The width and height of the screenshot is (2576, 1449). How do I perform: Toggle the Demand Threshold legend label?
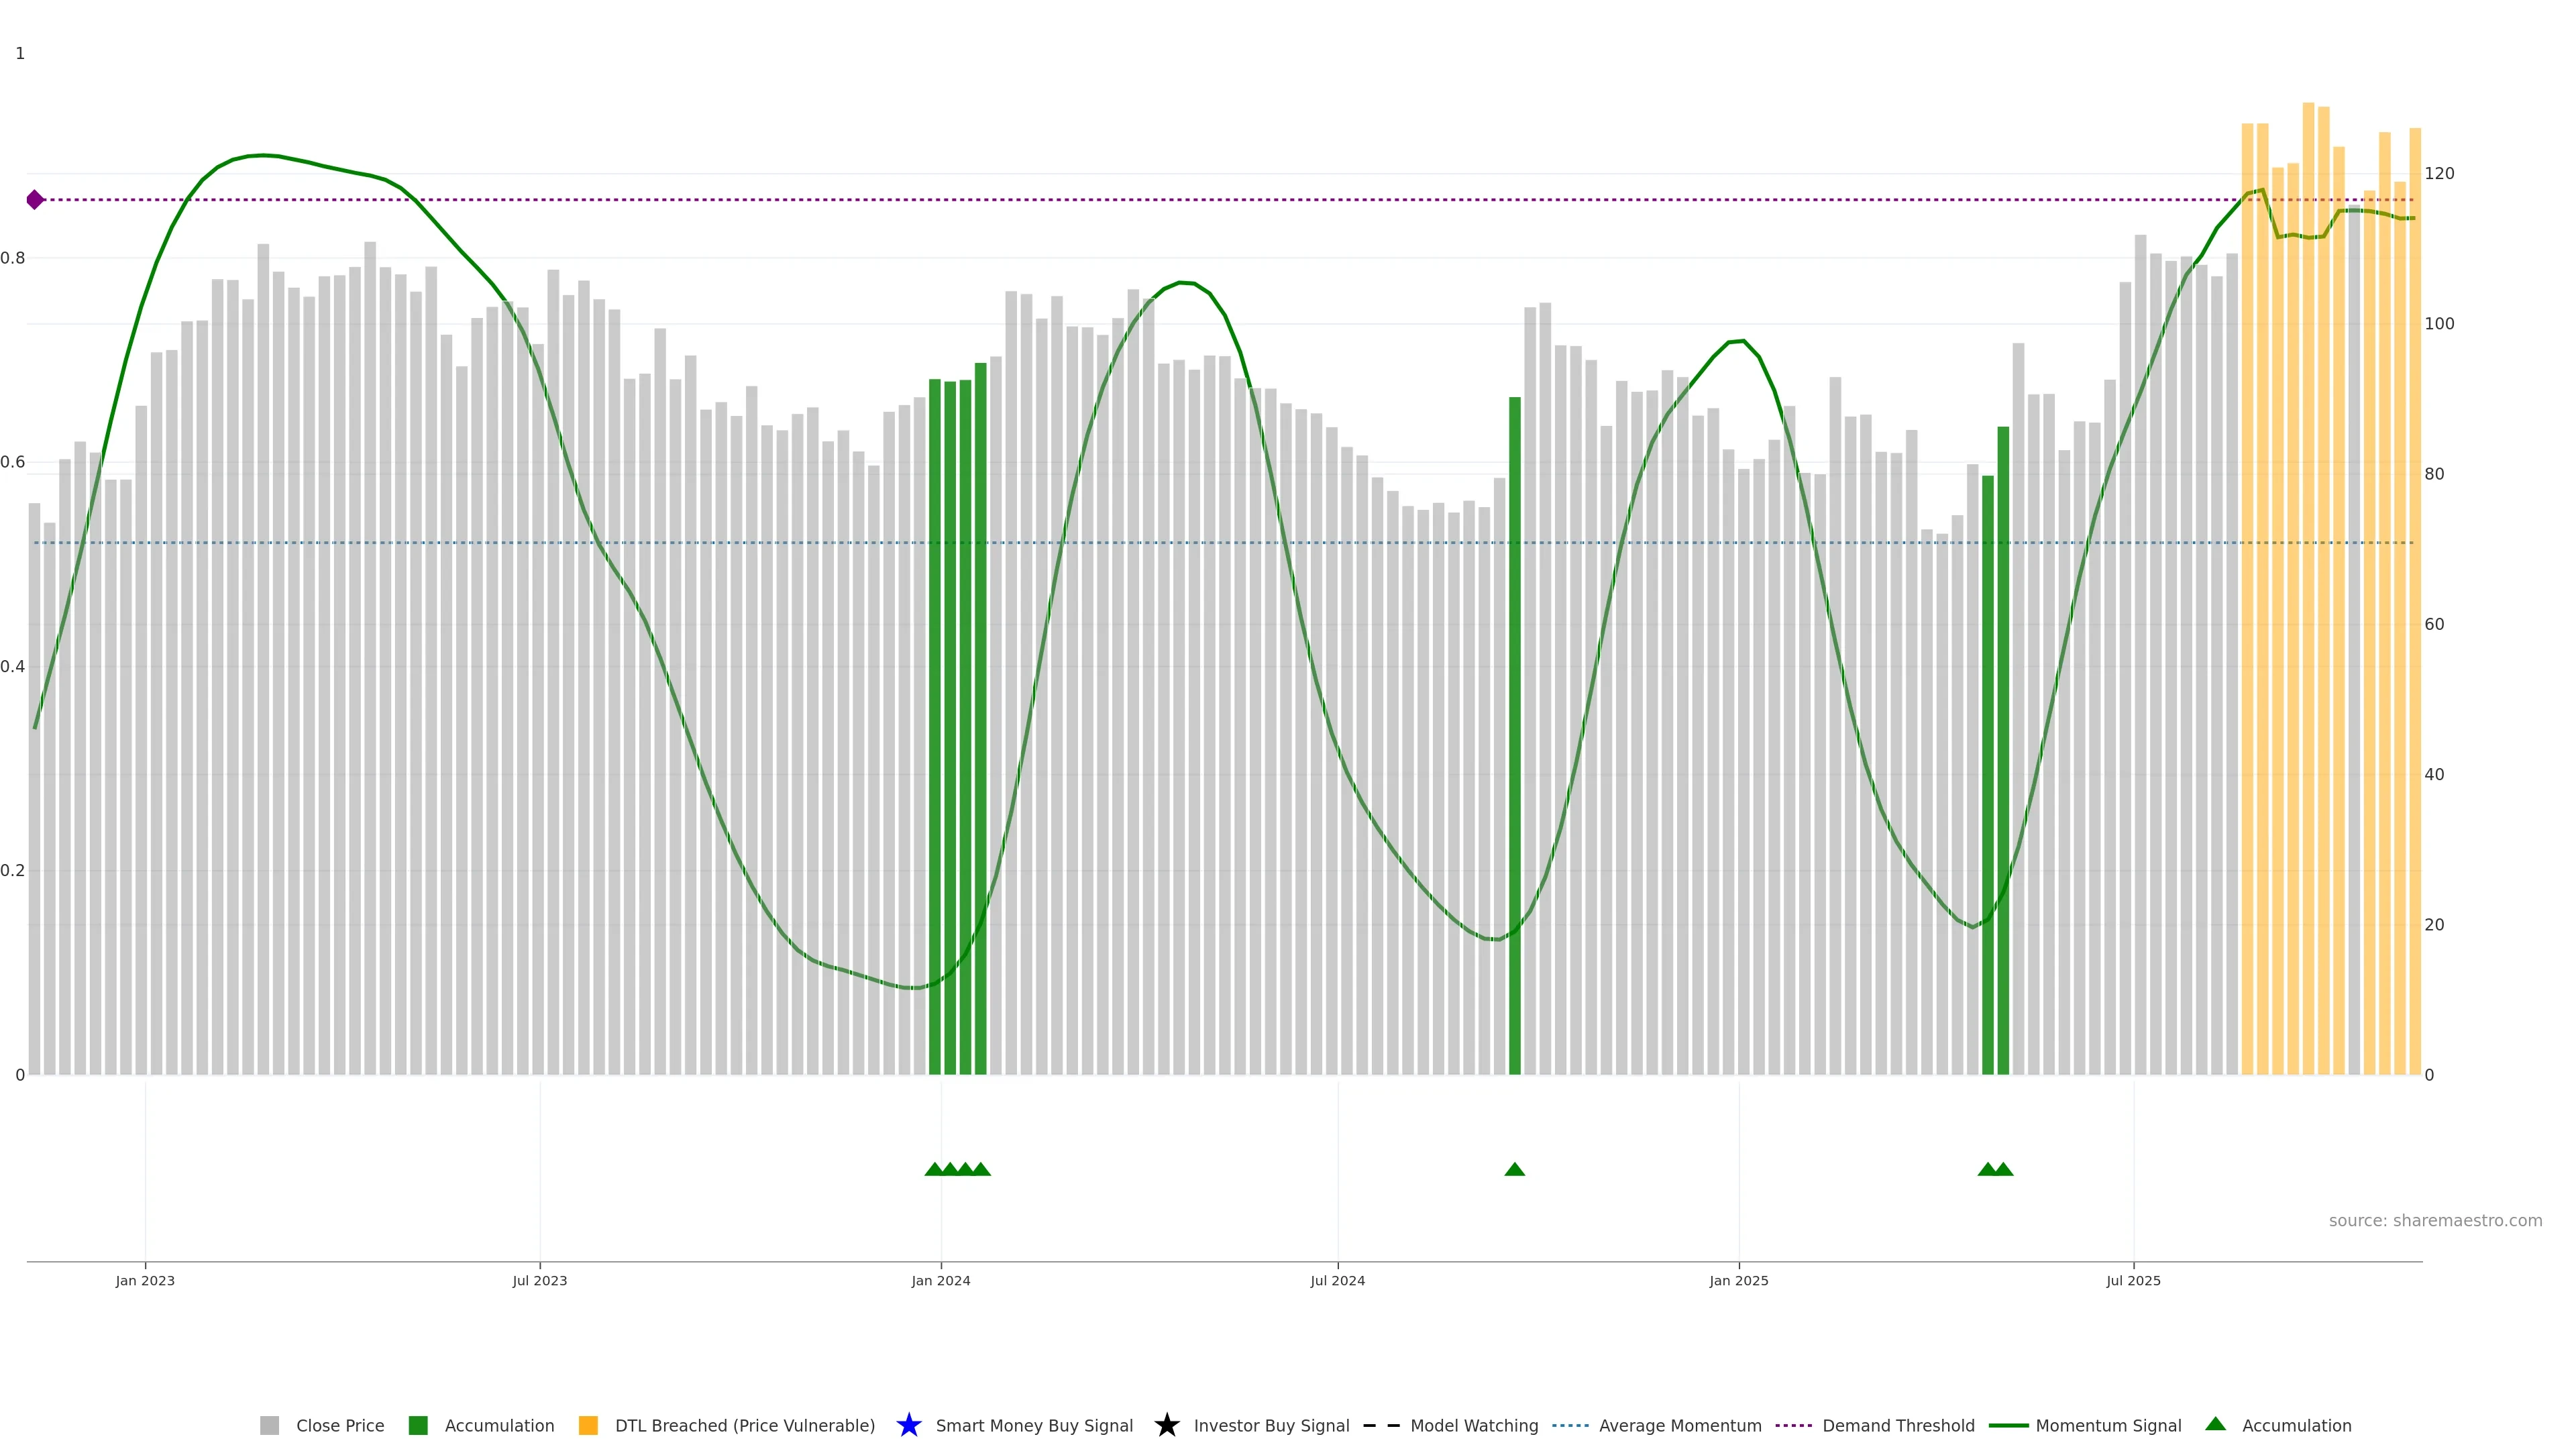click(1898, 1426)
